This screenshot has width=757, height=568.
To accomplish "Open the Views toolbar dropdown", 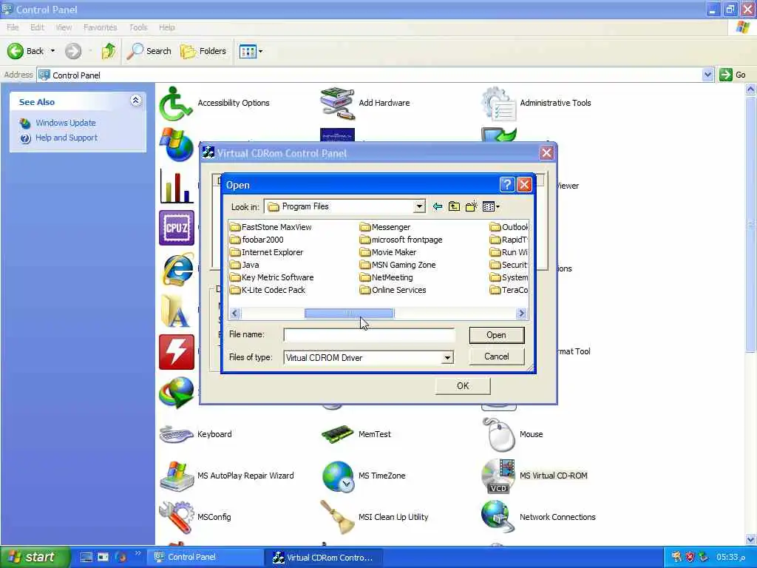I will tap(251, 51).
